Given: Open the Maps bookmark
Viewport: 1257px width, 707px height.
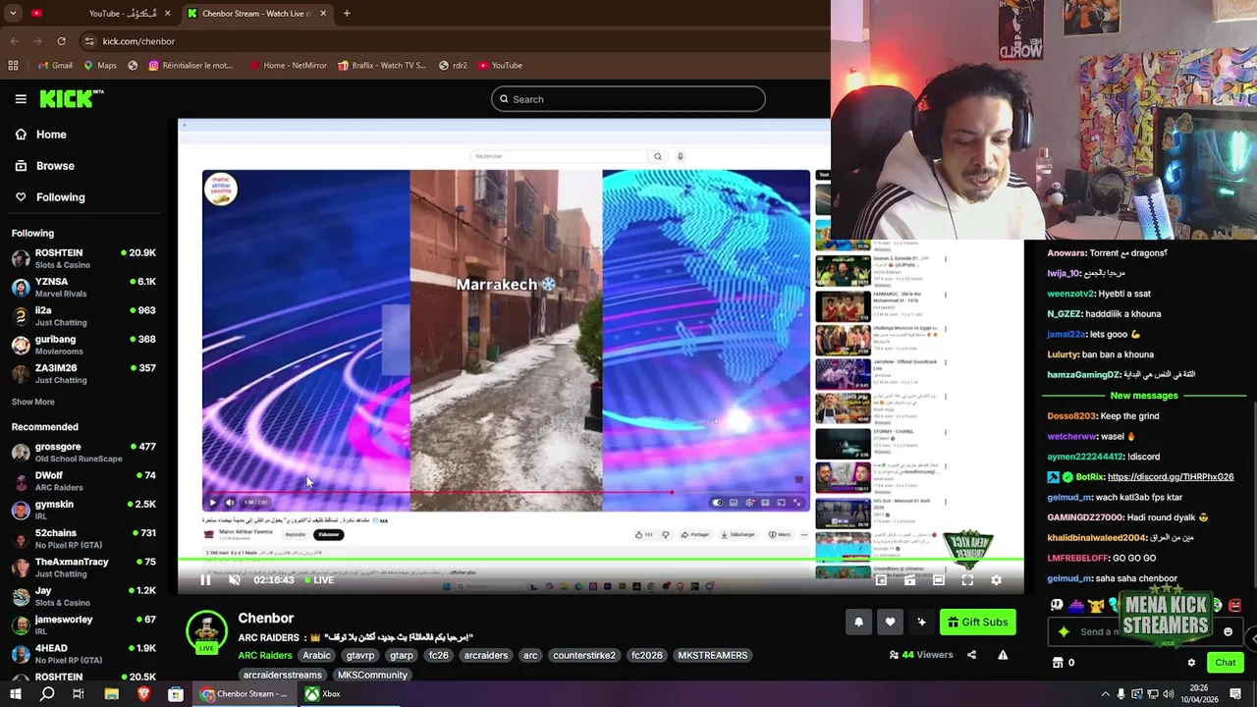Looking at the screenshot, I should point(100,66).
